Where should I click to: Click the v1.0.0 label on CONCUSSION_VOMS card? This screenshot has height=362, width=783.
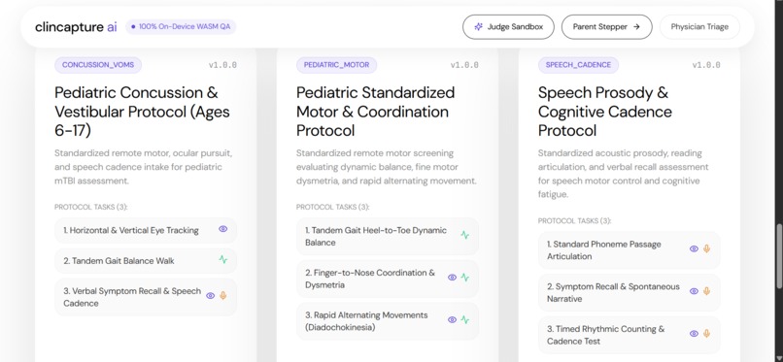point(222,65)
